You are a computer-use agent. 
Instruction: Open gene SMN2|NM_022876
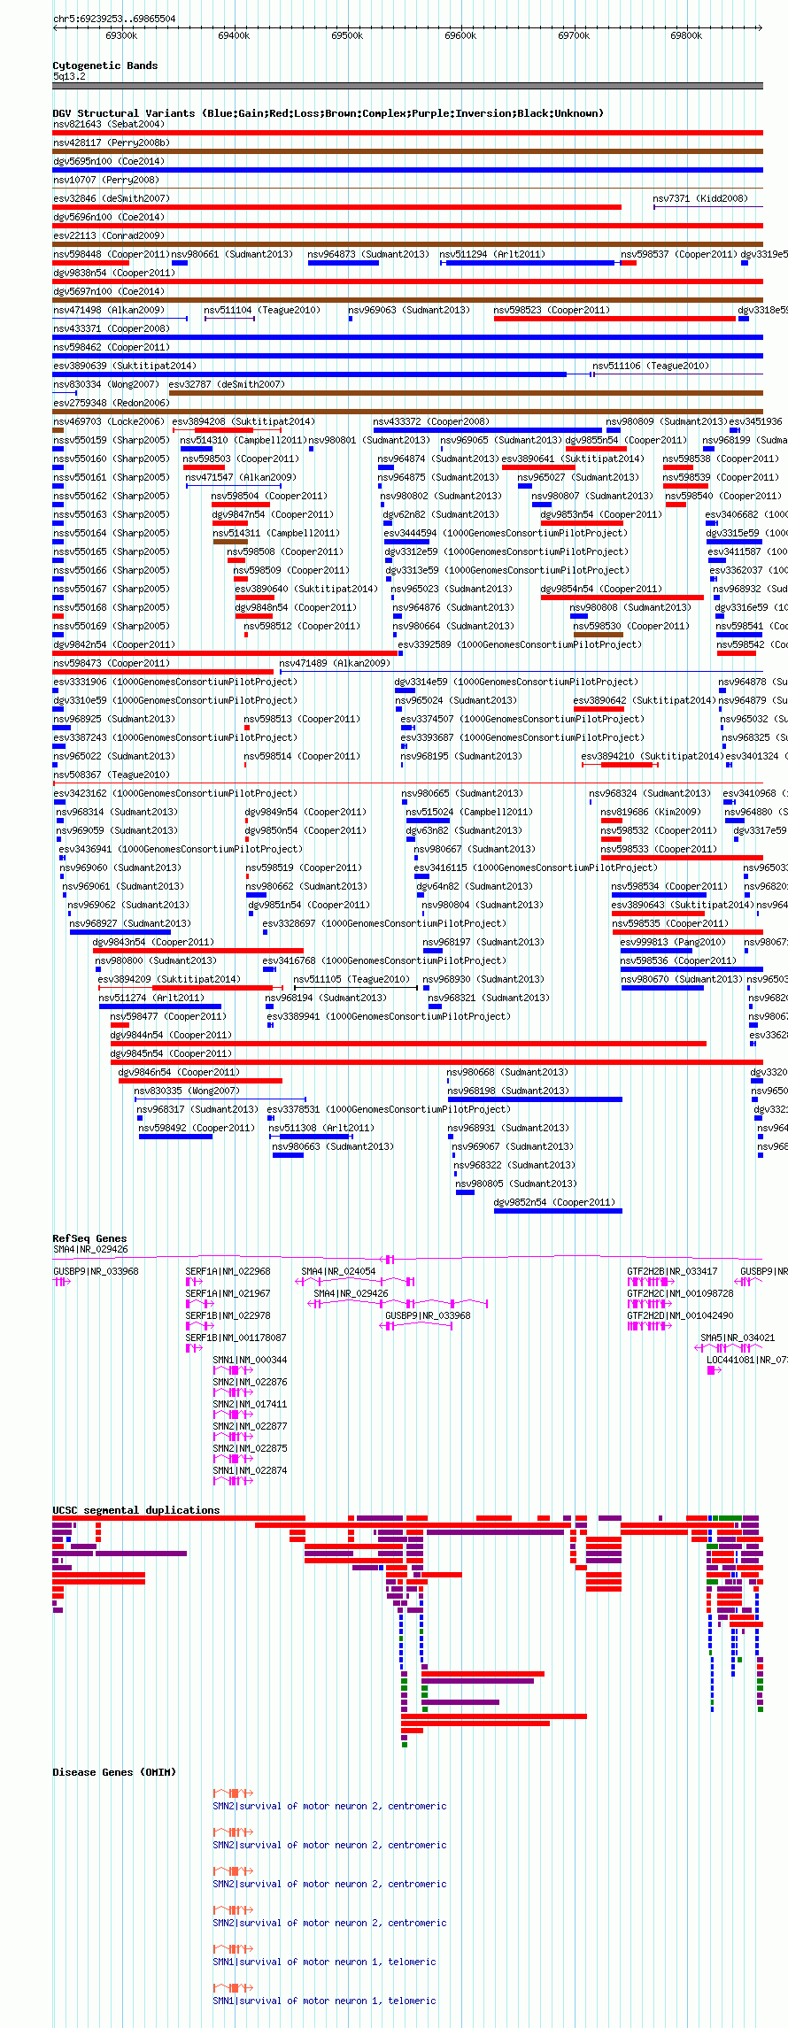click(251, 1382)
